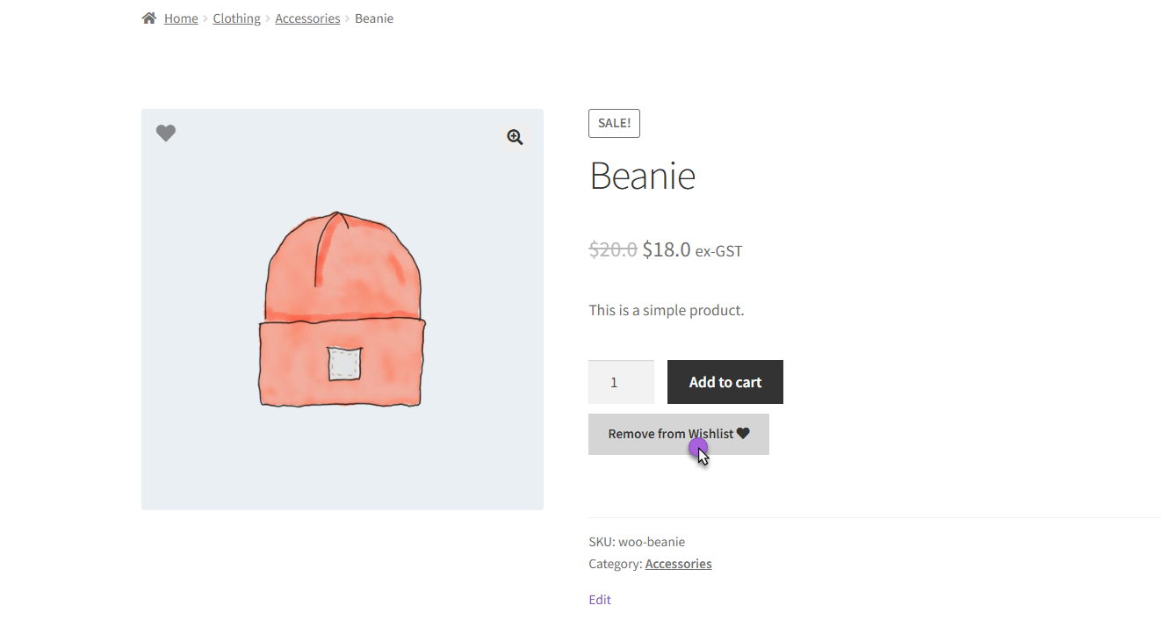Click the woo-beanie SKU text
1161x620 pixels.
(x=651, y=542)
